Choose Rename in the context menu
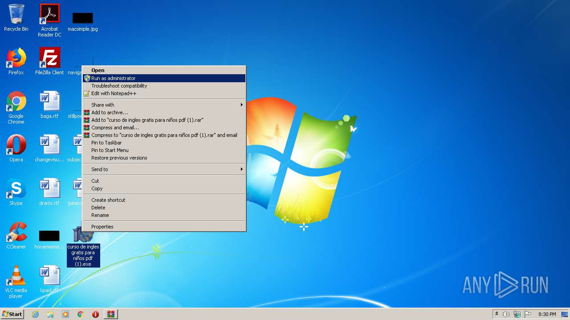 click(164, 215)
